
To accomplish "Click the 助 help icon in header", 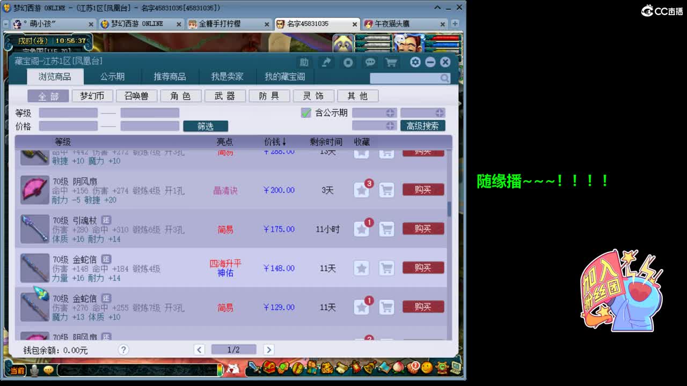I will [x=304, y=62].
